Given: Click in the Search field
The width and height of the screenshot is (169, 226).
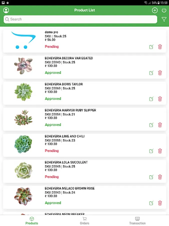Looking at the screenshot, I should [x=80, y=19].
